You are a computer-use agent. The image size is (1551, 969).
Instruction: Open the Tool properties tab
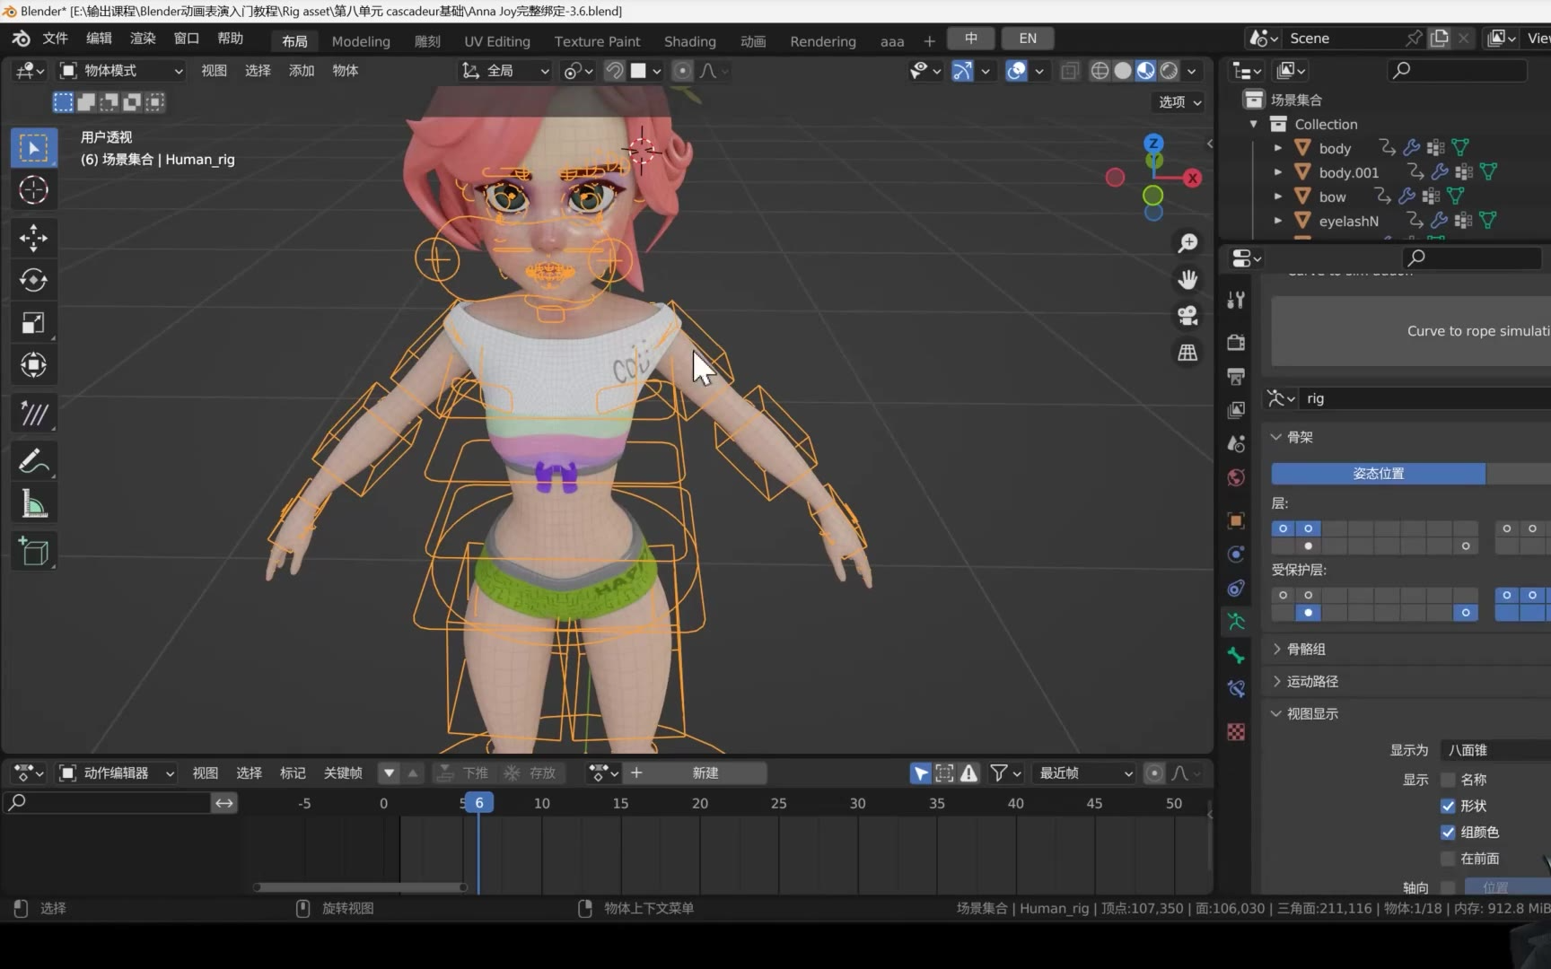click(1236, 301)
